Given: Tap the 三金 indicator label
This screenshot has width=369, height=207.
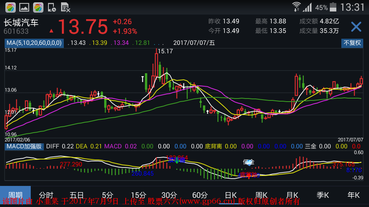Looking at the screenshot, I should pos(311,146).
